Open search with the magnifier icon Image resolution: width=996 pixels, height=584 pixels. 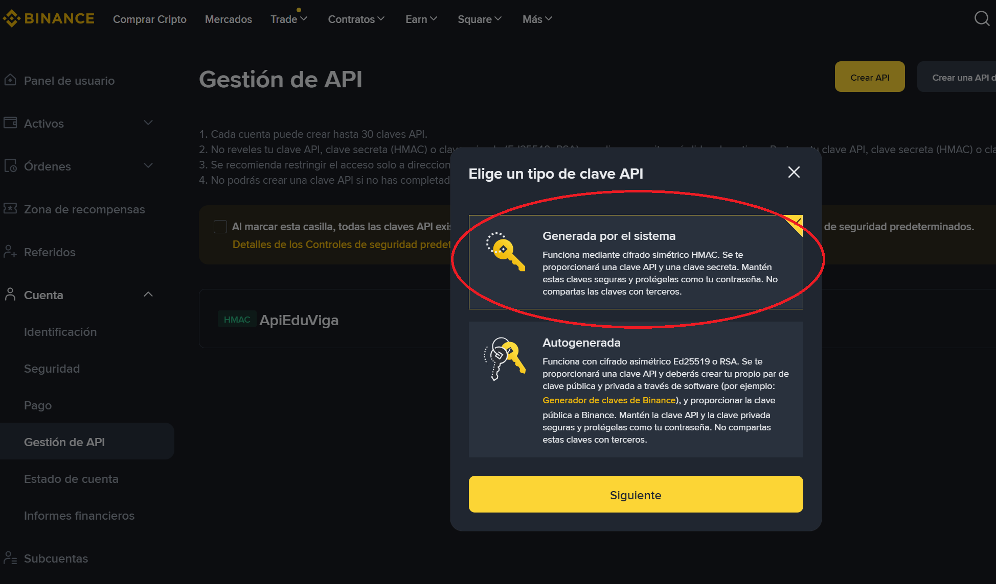982,19
